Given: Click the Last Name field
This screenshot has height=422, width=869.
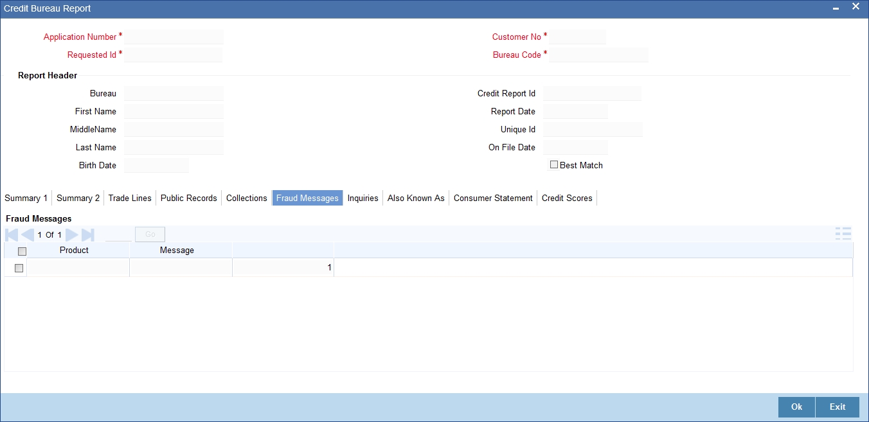Looking at the screenshot, I should [x=174, y=147].
